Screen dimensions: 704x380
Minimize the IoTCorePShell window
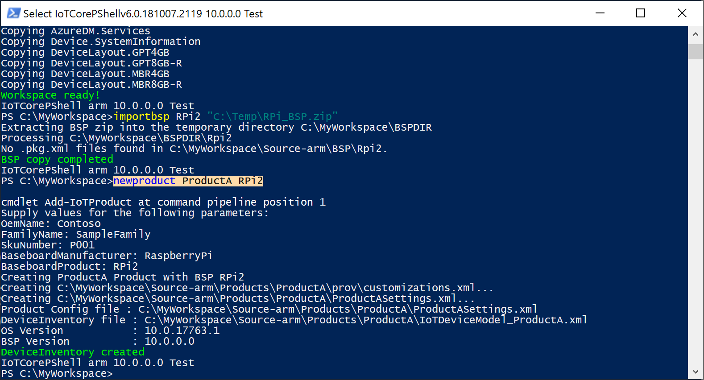pos(600,13)
